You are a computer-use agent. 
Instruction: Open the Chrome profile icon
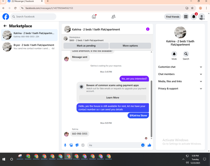(x=200, y=8)
